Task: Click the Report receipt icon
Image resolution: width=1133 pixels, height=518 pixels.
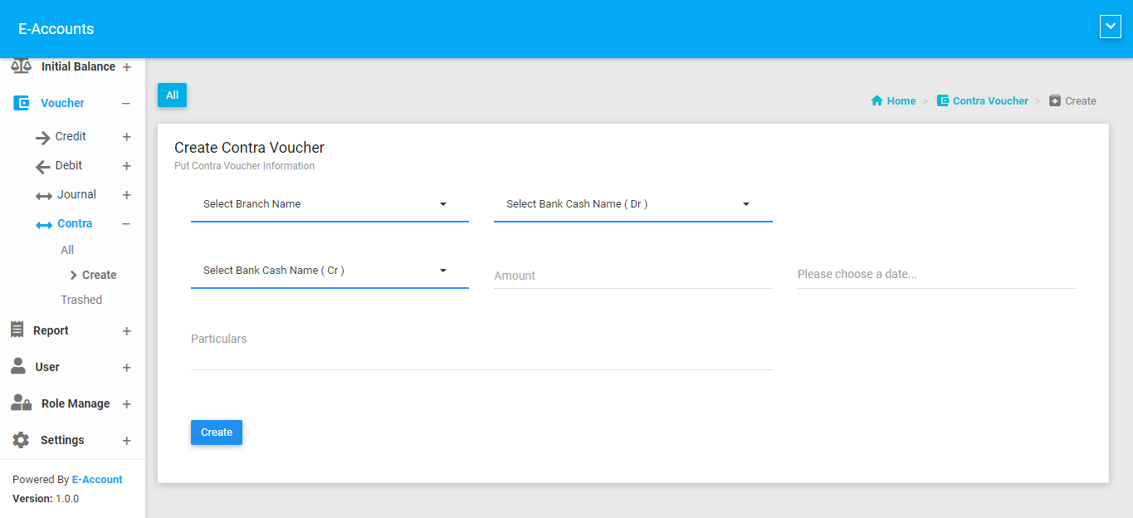Action: coord(17,330)
